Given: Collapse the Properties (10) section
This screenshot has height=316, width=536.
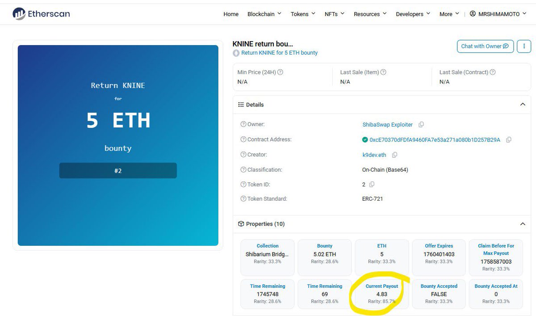Looking at the screenshot, I should coord(523,224).
